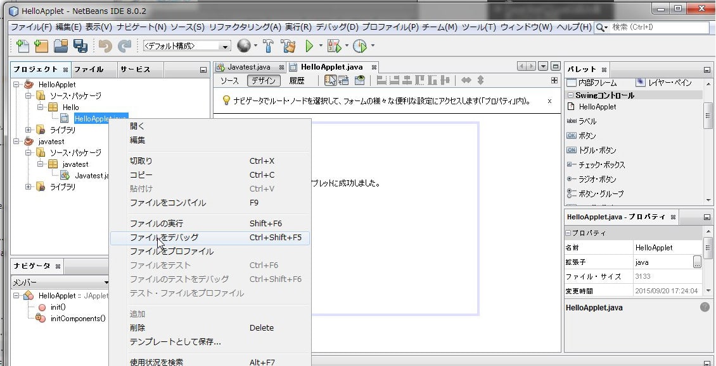Open the ツール(T) menu

pyautogui.click(x=479, y=27)
